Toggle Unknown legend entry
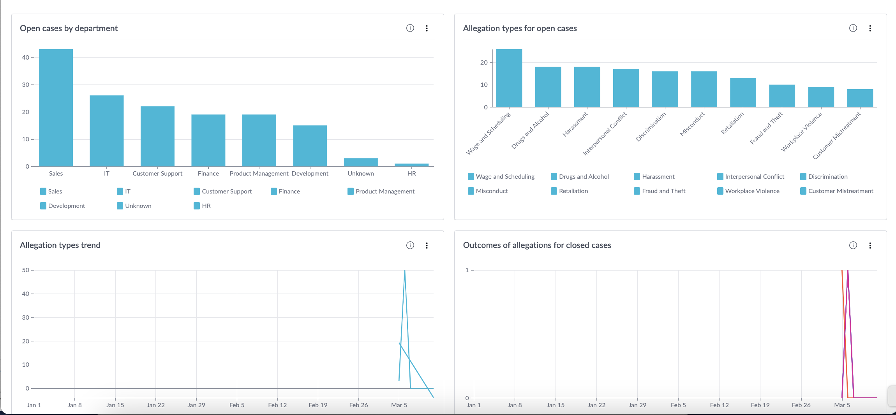Image resolution: width=896 pixels, height=415 pixels. coord(134,206)
